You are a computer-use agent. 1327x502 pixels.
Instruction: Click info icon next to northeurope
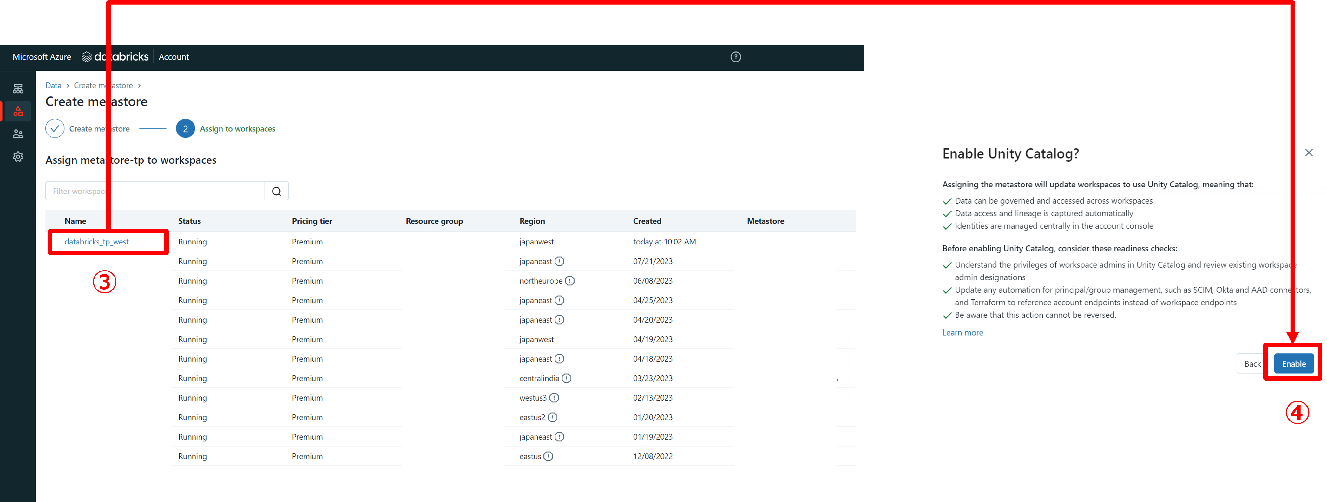[x=569, y=281]
